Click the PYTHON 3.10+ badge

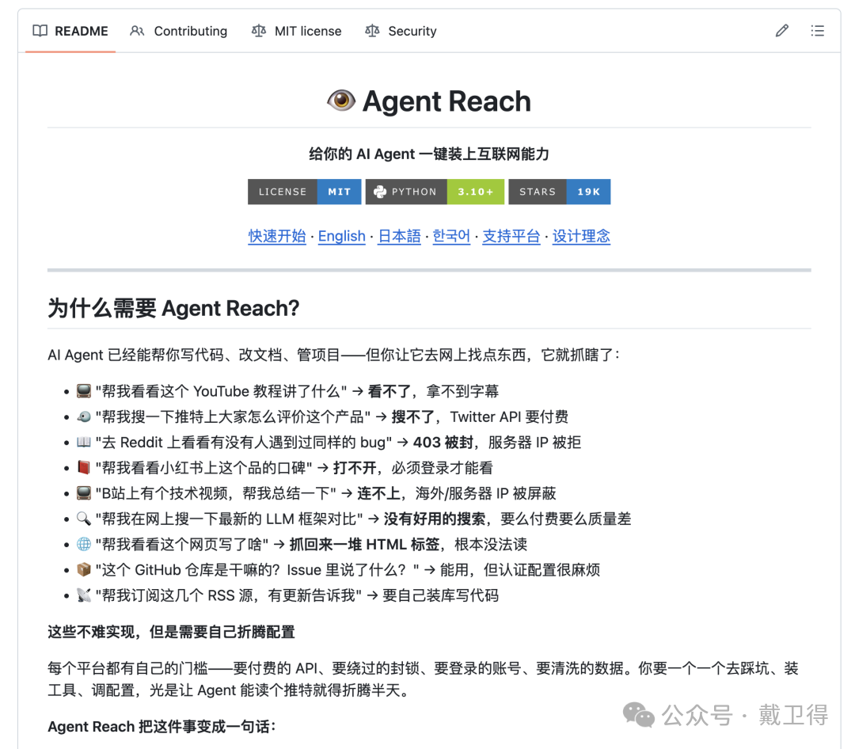(435, 192)
